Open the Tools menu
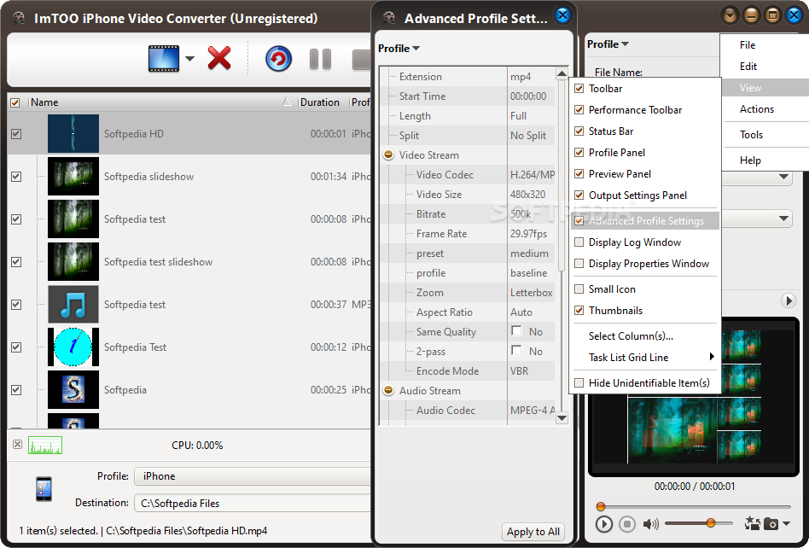The image size is (809, 548). click(751, 135)
